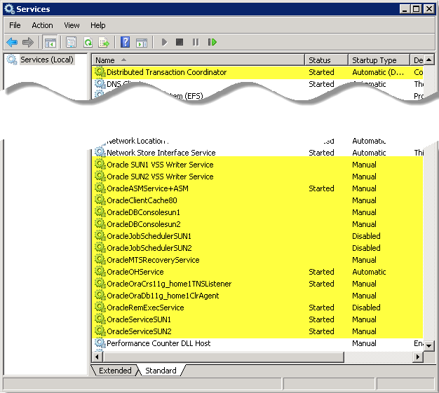Screen dimensions: 439x393
Task: Toggle Show/Hide Action Pane toolbar icon
Action: (142, 43)
